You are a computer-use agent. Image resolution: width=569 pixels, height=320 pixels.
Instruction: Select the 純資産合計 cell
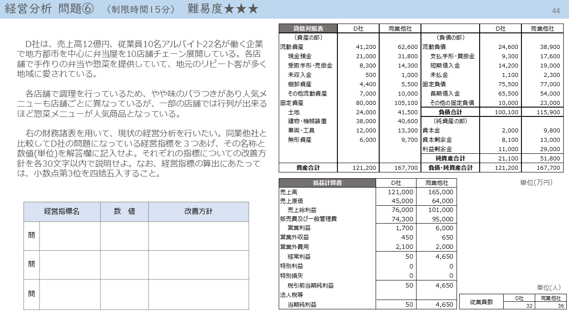[450, 159]
